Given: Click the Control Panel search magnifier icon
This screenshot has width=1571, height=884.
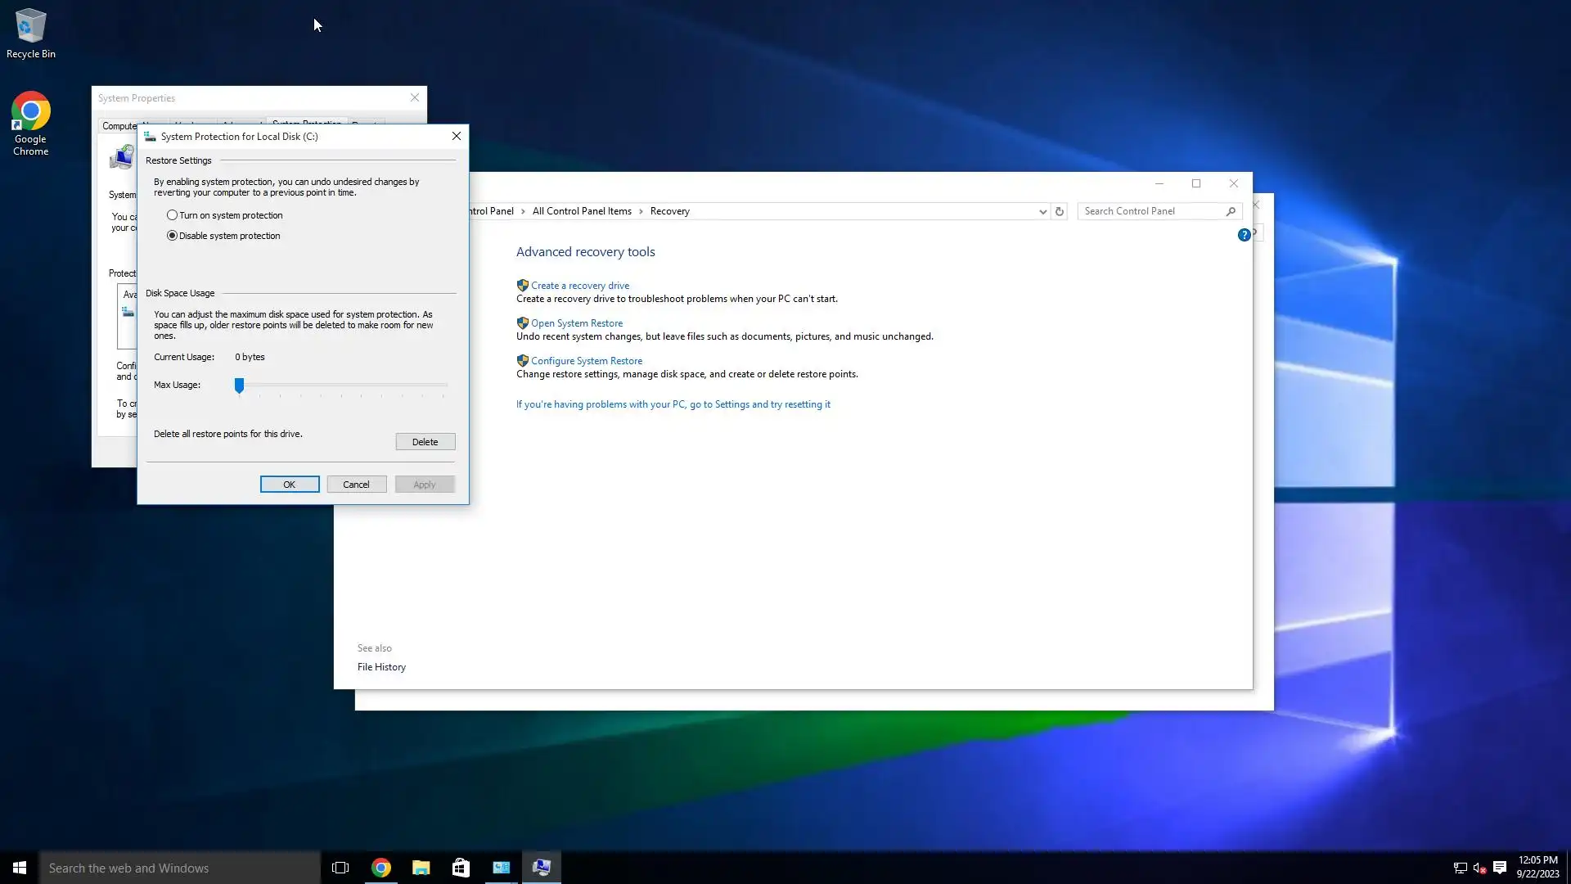Looking at the screenshot, I should pyautogui.click(x=1231, y=211).
